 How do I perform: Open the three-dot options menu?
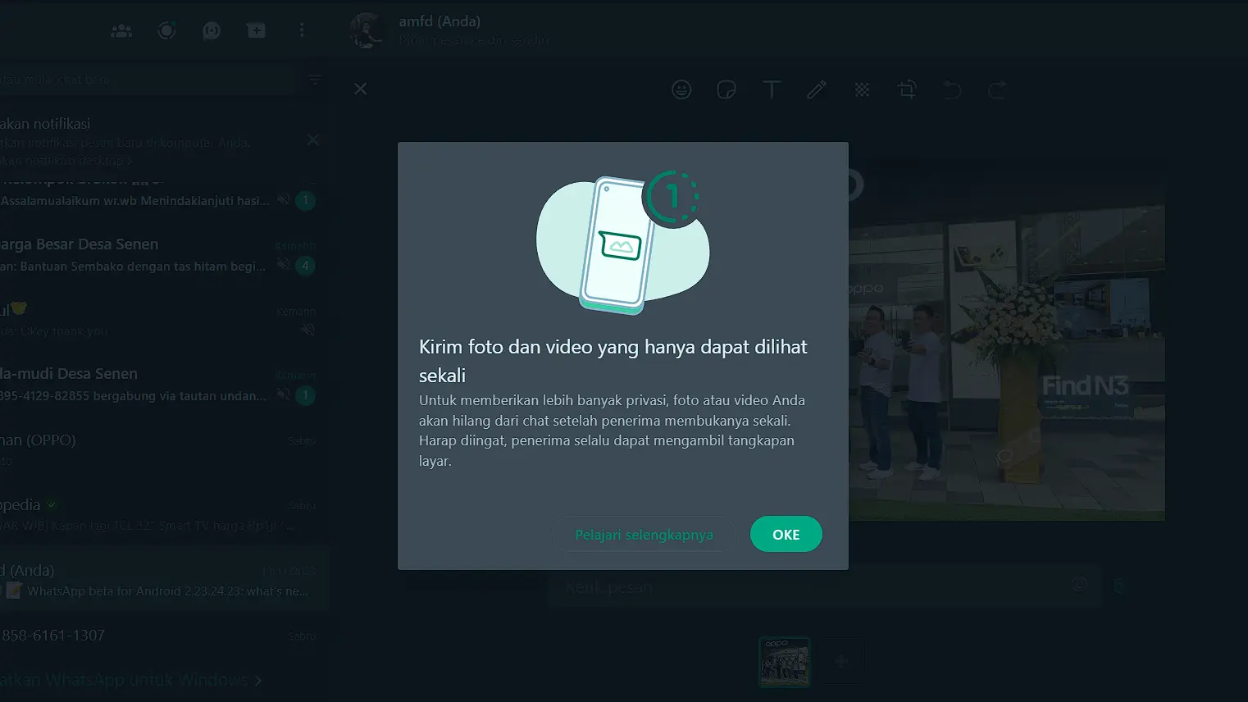(x=302, y=30)
